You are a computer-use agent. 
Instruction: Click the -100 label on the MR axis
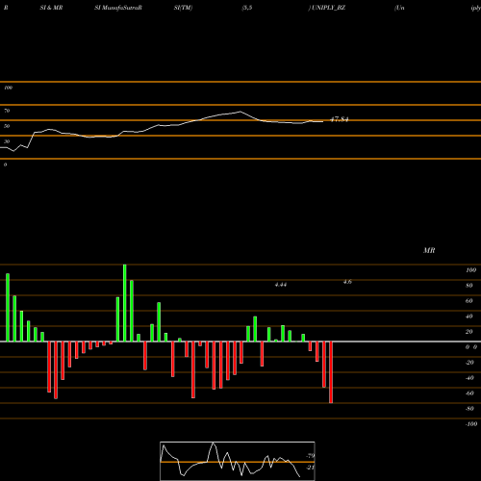[x=471, y=424]
